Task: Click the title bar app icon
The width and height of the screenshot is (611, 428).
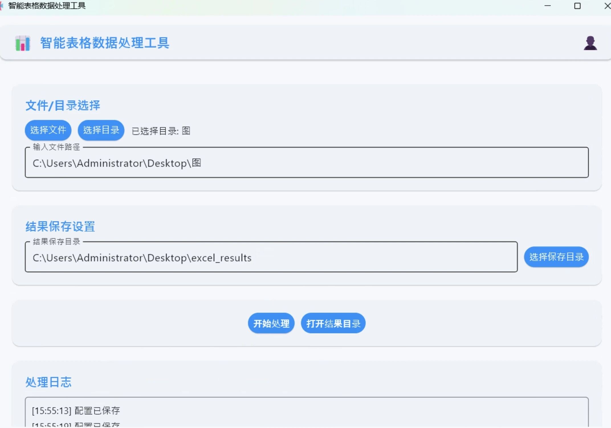Action: point(2,6)
